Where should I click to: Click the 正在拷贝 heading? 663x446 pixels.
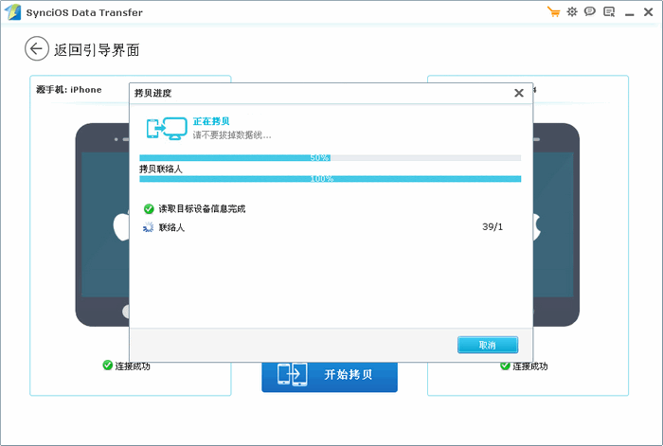coord(211,121)
